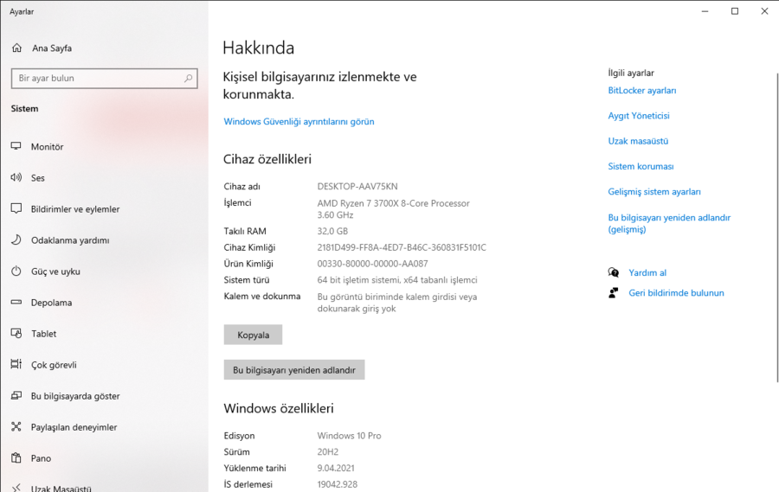Click the Çok görevli icon
The image size is (779, 492).
point(16,365)
